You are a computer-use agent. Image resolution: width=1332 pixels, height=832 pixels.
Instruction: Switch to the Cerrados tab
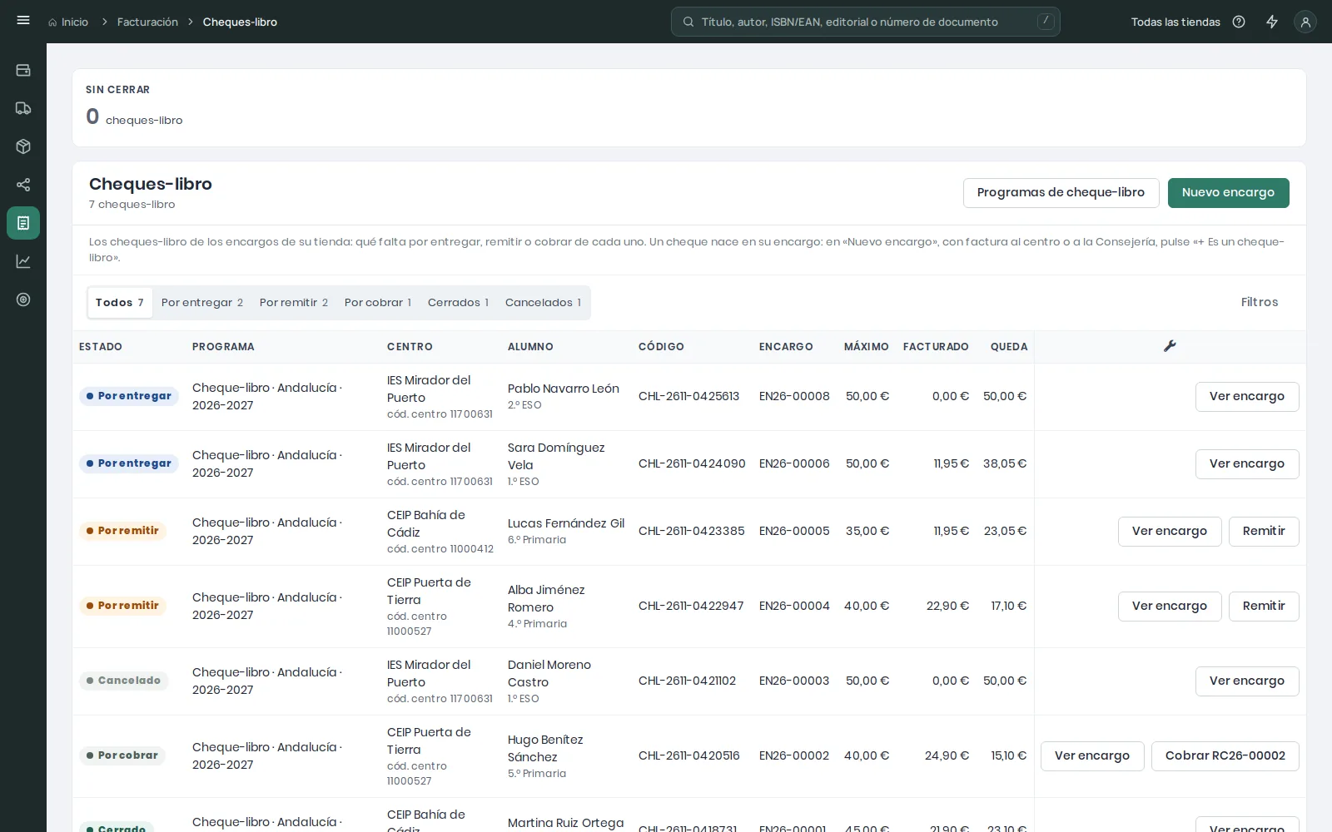click(x=458, y=303)
